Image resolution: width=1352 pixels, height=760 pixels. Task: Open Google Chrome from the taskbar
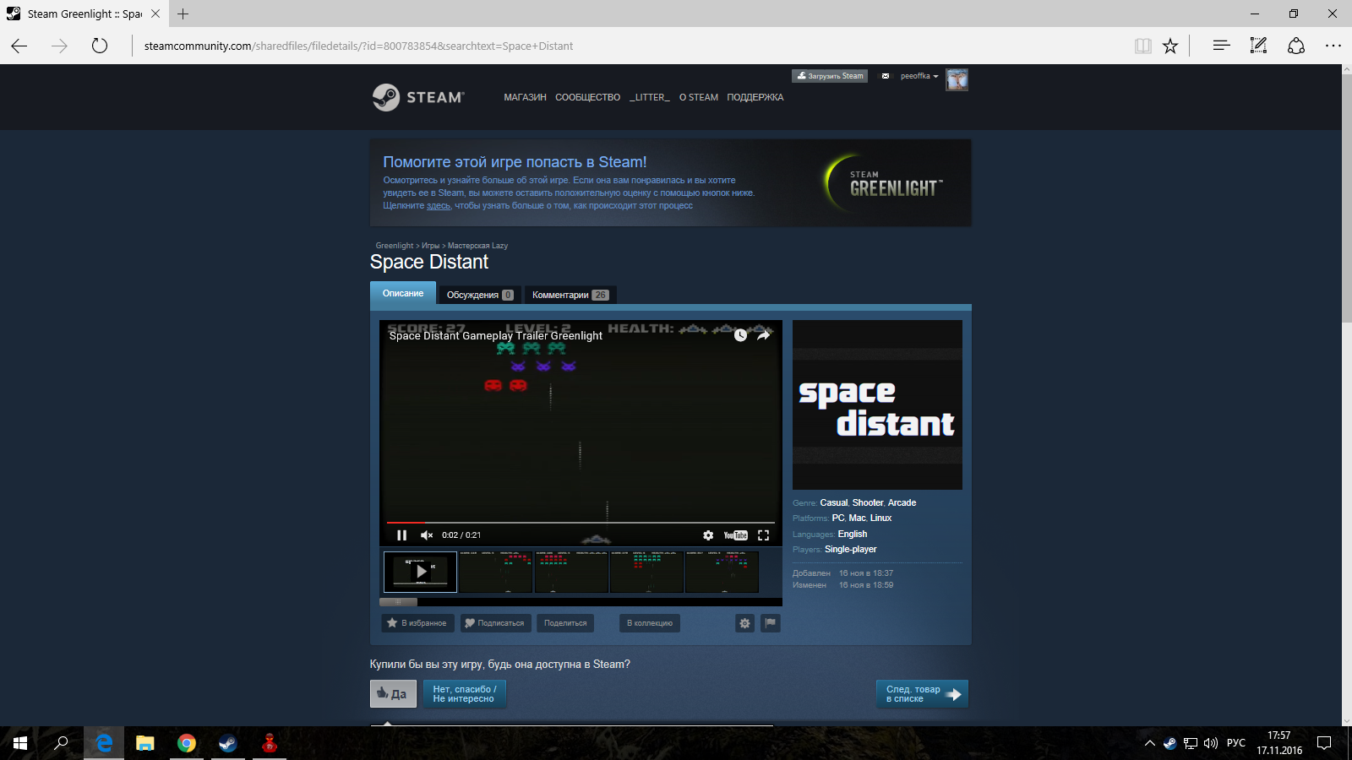pos(187,743)
